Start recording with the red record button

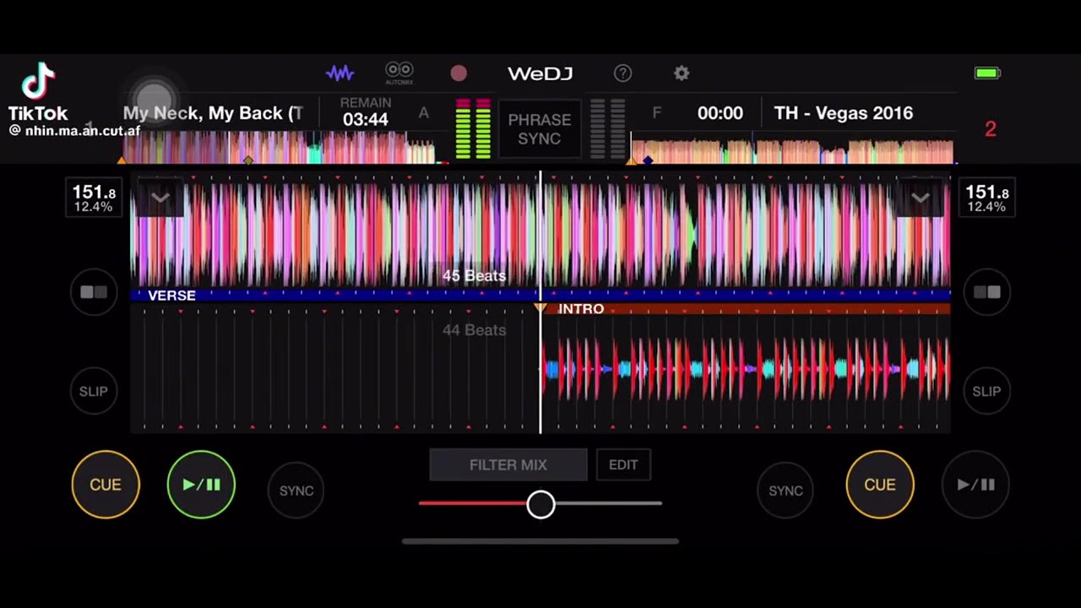(x=459, y=73)
